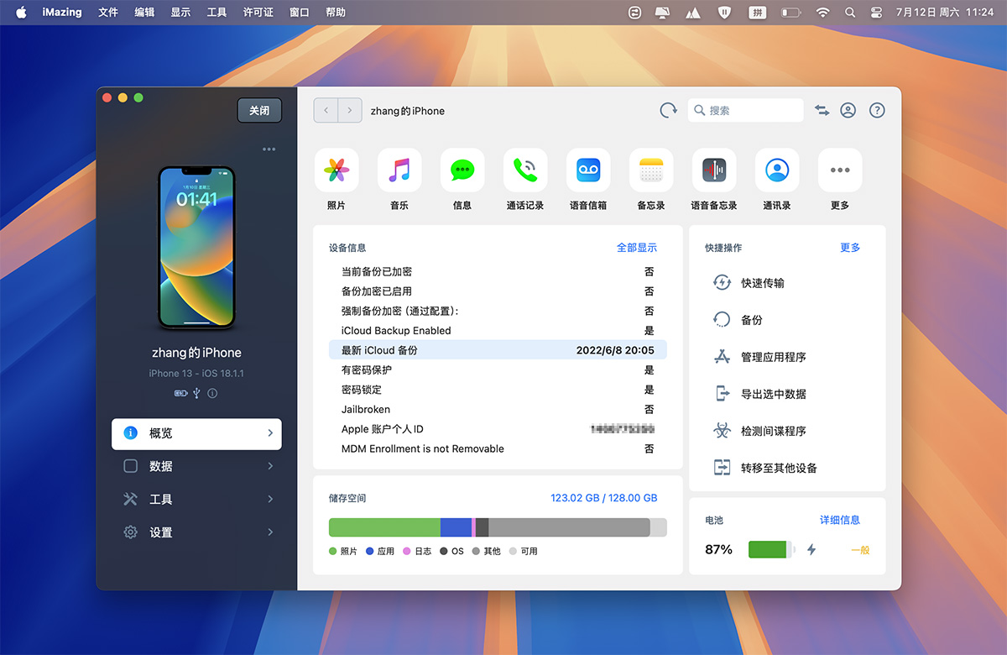
Task: Open the 信息 messages icon
Action: click(x=462, y=170)
